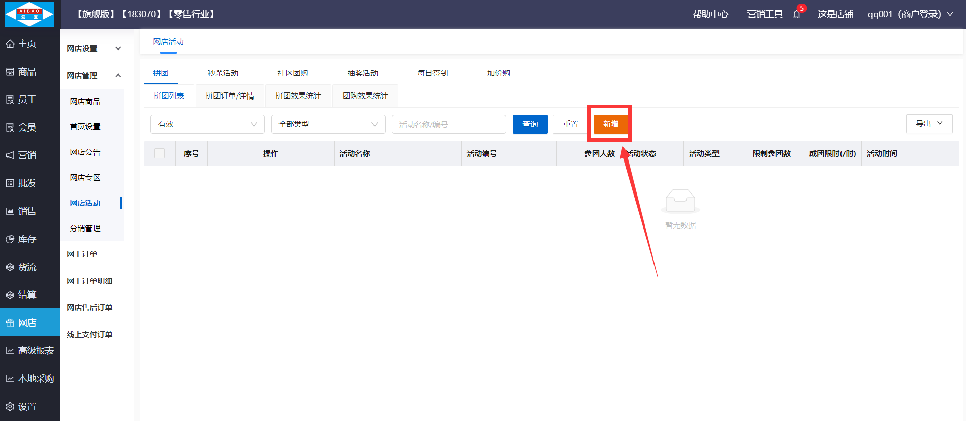
Task: Click the blue 查询 button
Action: 530,124
